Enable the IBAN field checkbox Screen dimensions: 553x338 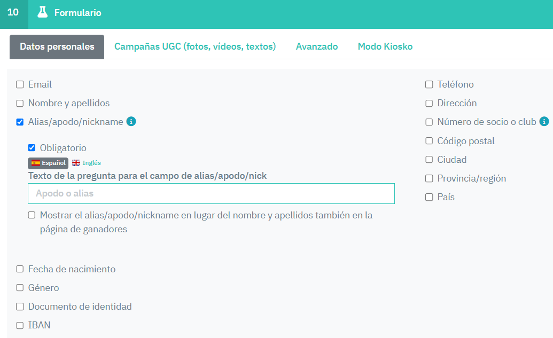click(20, 325)
